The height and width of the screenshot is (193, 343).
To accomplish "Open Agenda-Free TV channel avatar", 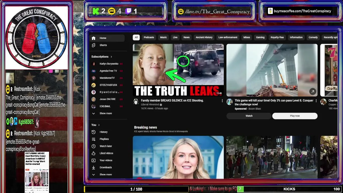I will [x=94, y=71].
